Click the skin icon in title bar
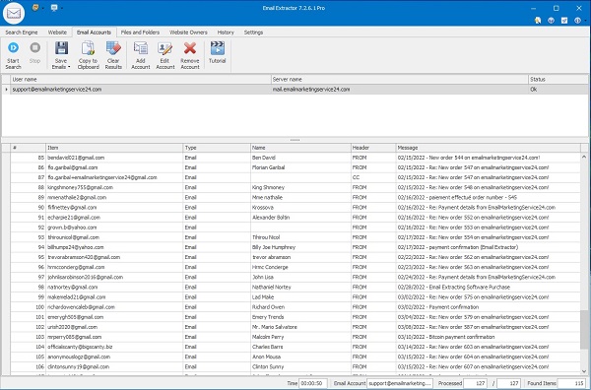The image size is (591, 390). pyautogui.click(x=35, y=7)
